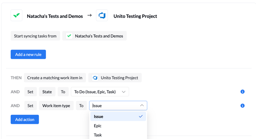
Task: Click the Work item type field chip
Action: (x=56, y=105)
